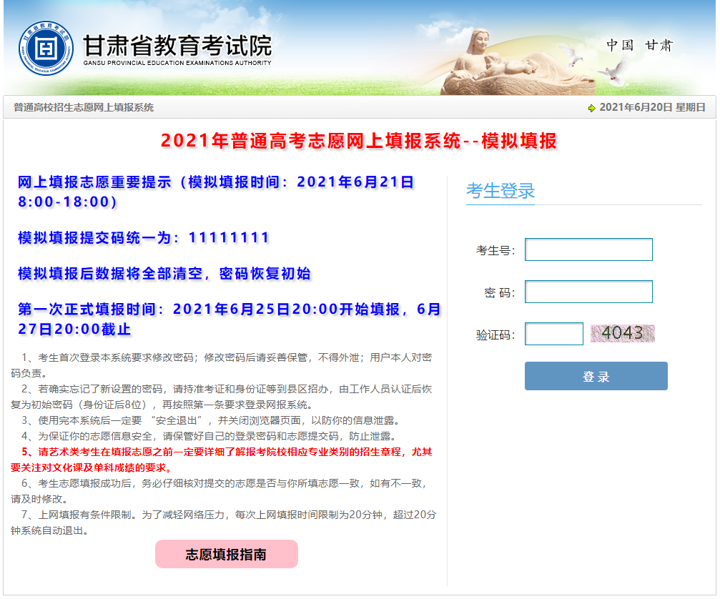The height and width of the screenshot is (599, 720).
Task: Click the 登录 login button
Action: click(595, 375)
